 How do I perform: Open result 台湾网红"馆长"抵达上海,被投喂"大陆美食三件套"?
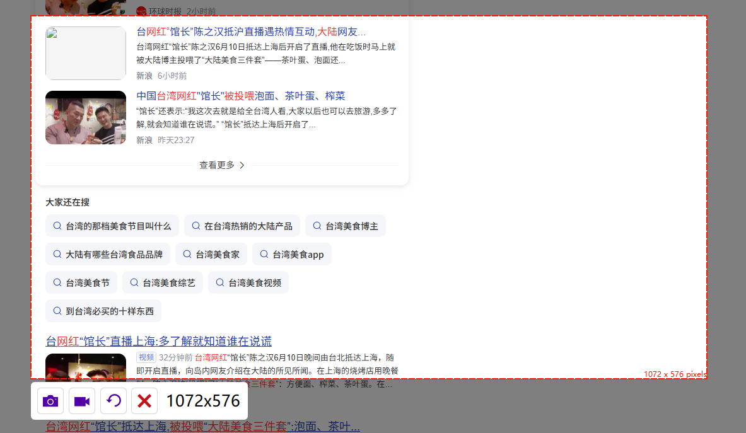coord(202,426)
